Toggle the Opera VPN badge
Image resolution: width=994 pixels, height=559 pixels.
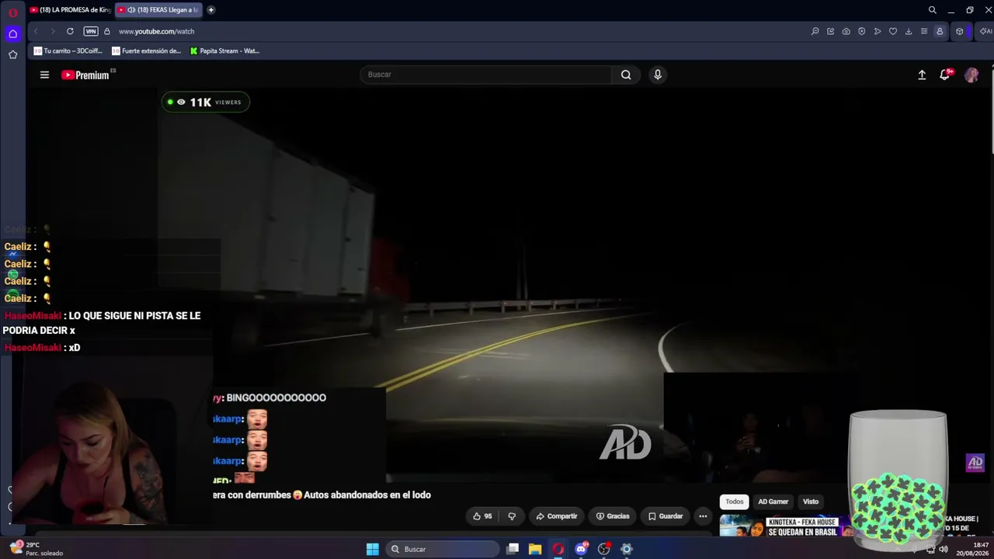[x=91, y=31]
